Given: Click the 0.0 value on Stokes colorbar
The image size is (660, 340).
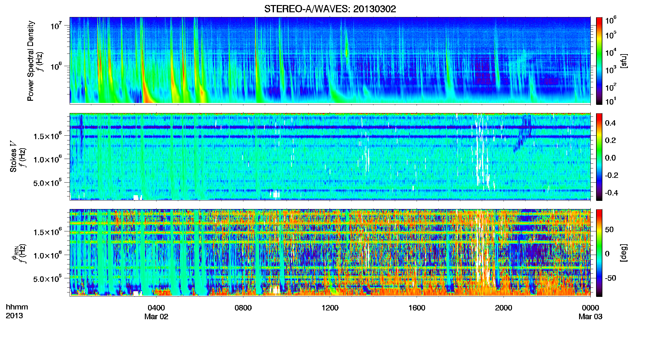Looking at the screenshot, I should [610, 158].
